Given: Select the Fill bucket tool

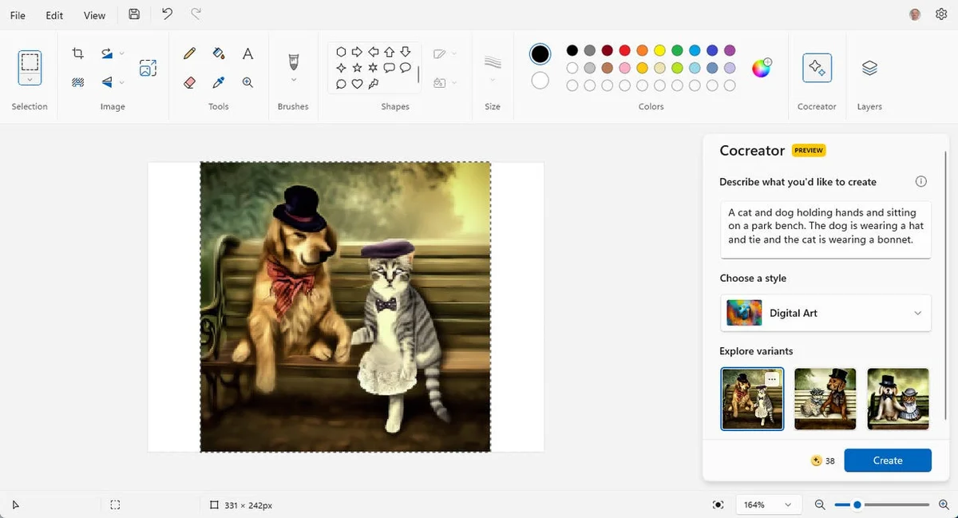Looking at the screenshot, I should pyautogui.click(x=219, y=53).
